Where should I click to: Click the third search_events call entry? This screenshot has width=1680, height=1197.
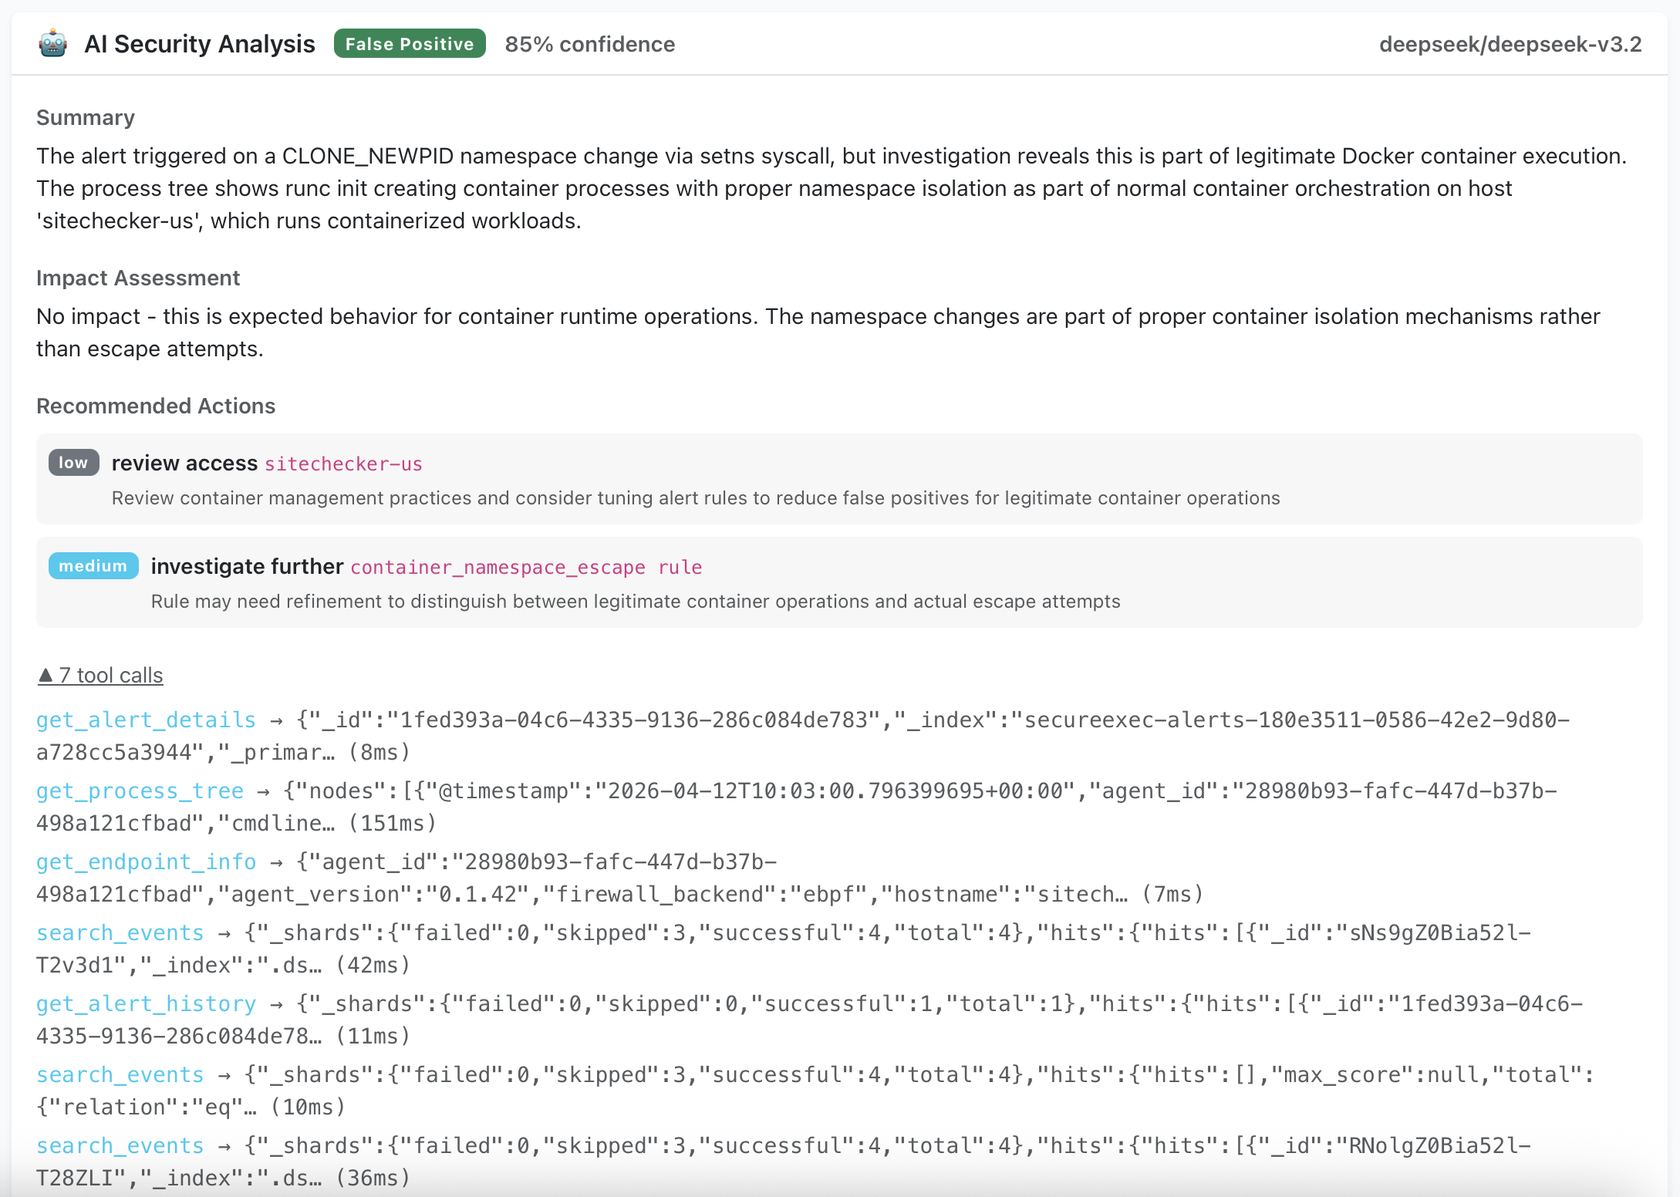[x=120, y=1145]
